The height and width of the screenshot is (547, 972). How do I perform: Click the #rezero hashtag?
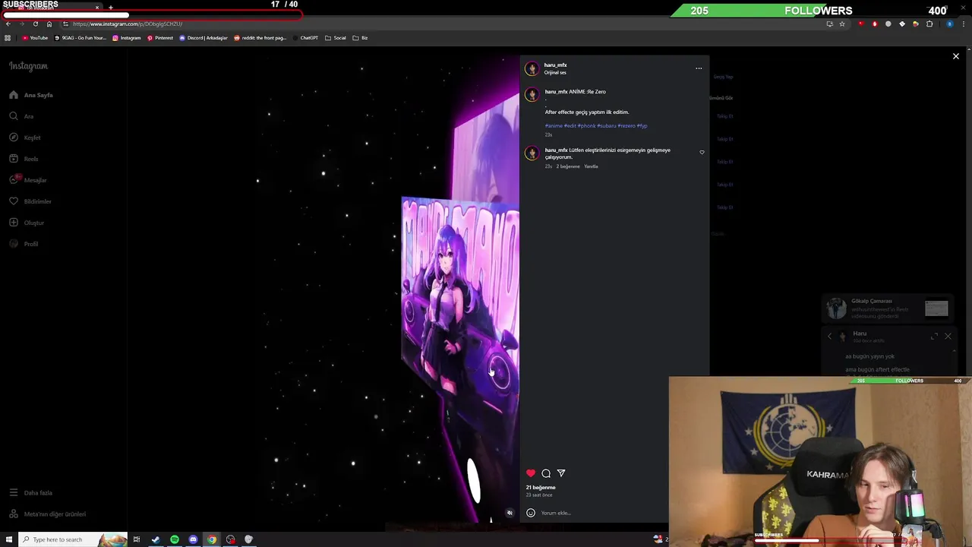626,126
